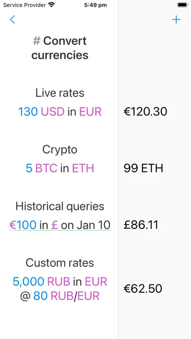Tap the battery indicator icon
This screenshot has width=191, height=339.
(x=183, y=5)
